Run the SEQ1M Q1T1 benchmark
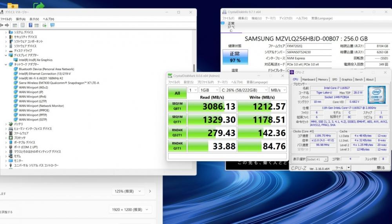This screenshot has height=224, width=392. tap(177, 119)
